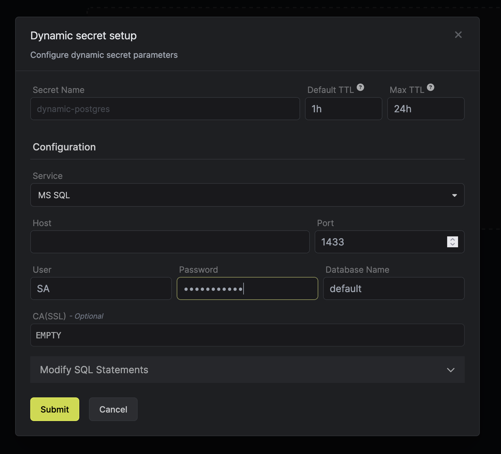Focus the User field containing SA

[x=101, y=288]
